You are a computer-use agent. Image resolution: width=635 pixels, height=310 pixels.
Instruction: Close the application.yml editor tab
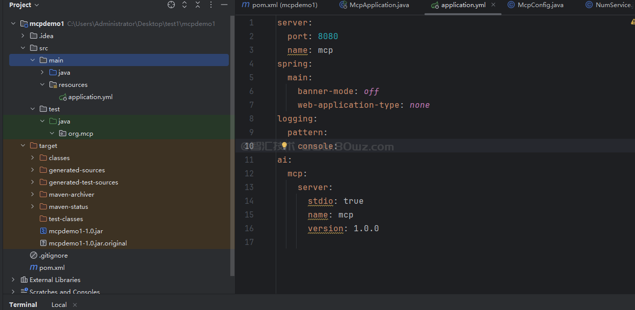(493, 5)
